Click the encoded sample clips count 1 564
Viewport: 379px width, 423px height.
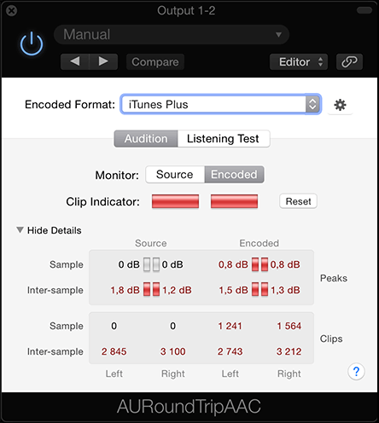[x=289, y=326]
